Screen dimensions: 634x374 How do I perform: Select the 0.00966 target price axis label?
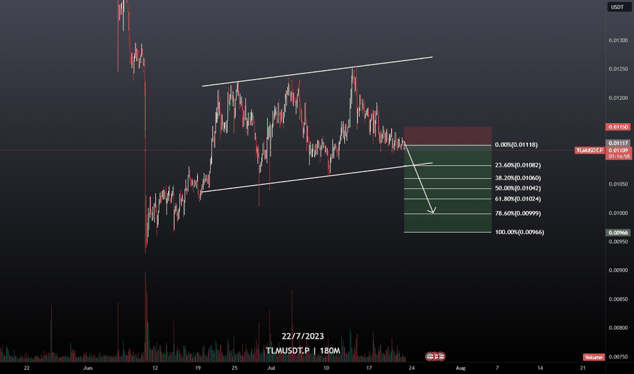coord(618,233)
